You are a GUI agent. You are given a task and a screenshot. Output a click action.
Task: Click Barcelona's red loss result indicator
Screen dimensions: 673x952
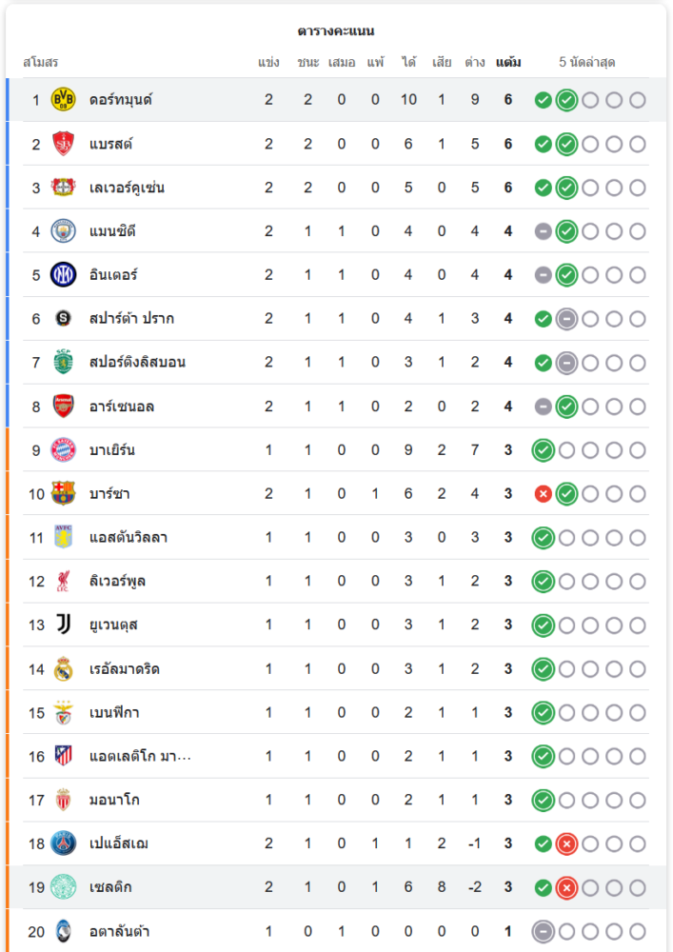pyautogui.click(x=544, y=494)
